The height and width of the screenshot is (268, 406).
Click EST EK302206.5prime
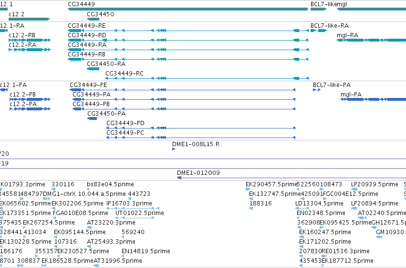[x=77, y=204]
